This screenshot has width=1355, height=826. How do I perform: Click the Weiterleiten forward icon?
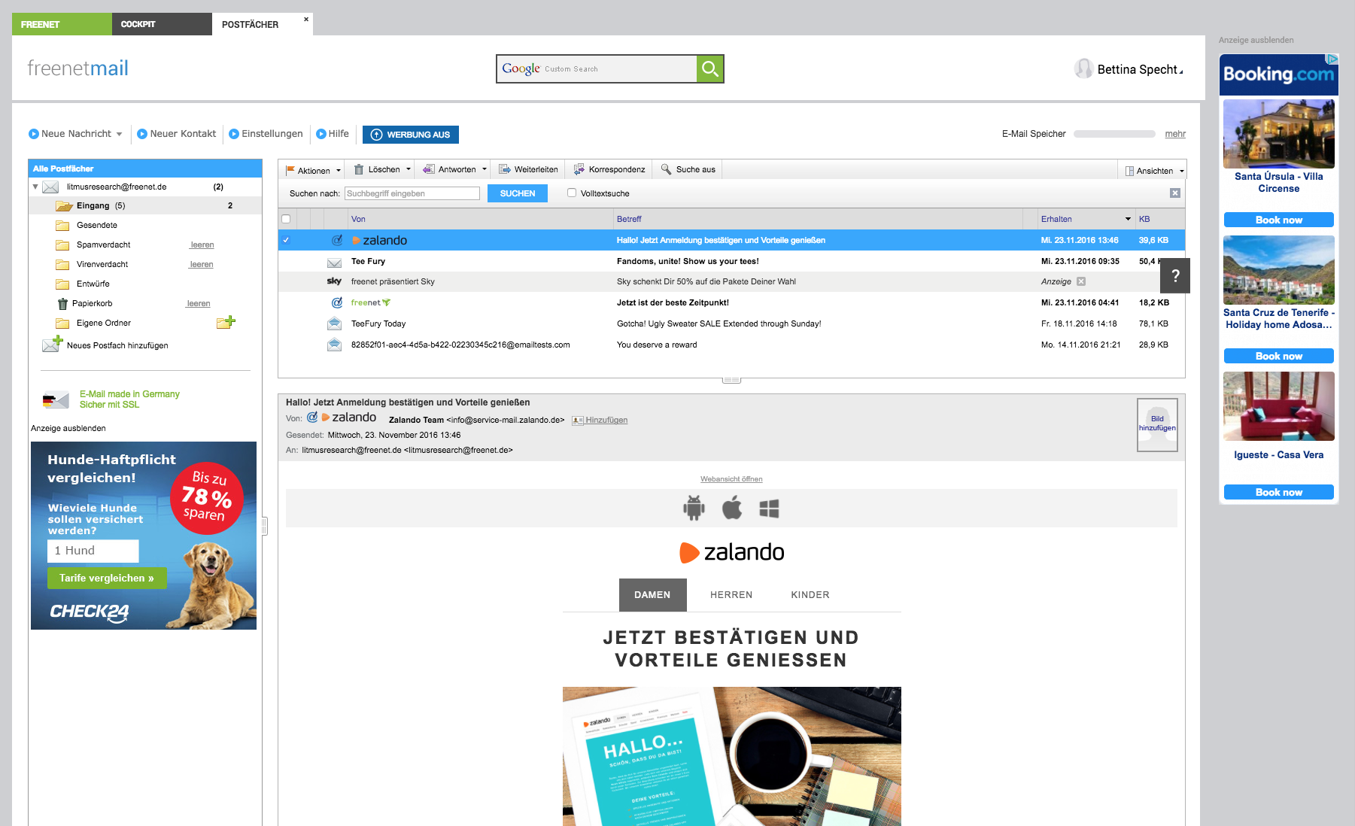point(505,169)
